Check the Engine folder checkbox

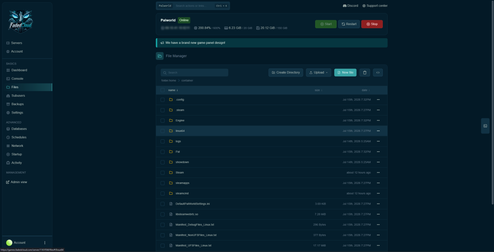click(163, 120)
